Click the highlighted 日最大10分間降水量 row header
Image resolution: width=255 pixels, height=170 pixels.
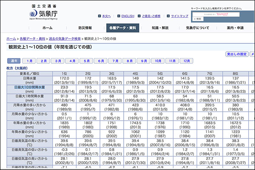(30, 89)
